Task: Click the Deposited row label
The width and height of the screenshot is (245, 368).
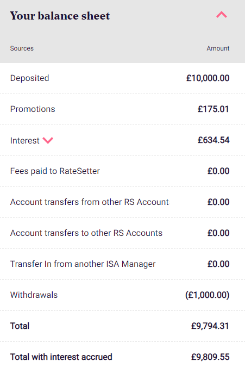Action: (29, 78)
